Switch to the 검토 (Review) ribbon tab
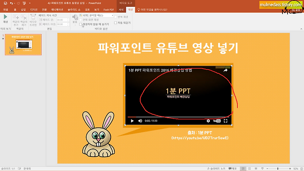This screenshot has height=171, width=304. pos(87,9)
